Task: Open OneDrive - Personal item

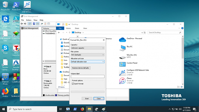Action: point(122,40)
